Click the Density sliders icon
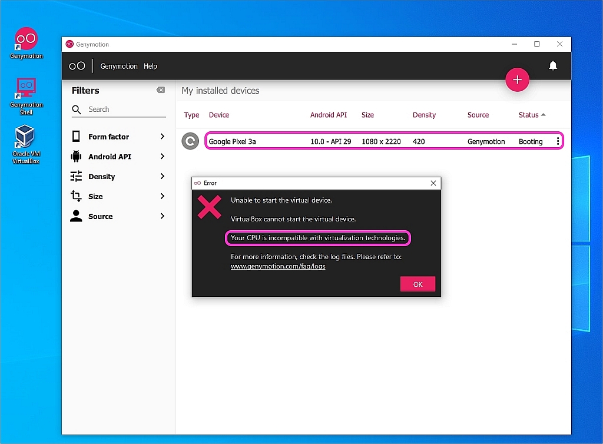603x444 pixels. 76,176
